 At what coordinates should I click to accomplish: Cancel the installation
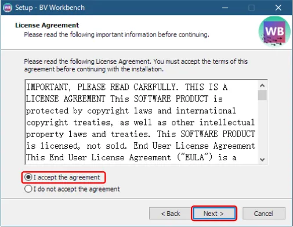(263, 213)
